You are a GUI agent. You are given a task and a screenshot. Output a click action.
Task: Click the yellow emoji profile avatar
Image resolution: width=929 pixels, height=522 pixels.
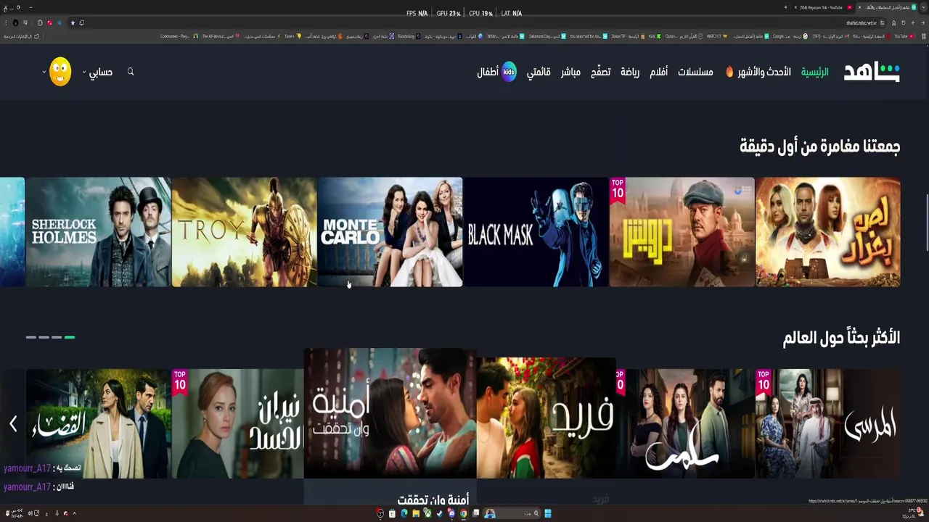pos(60,72)
